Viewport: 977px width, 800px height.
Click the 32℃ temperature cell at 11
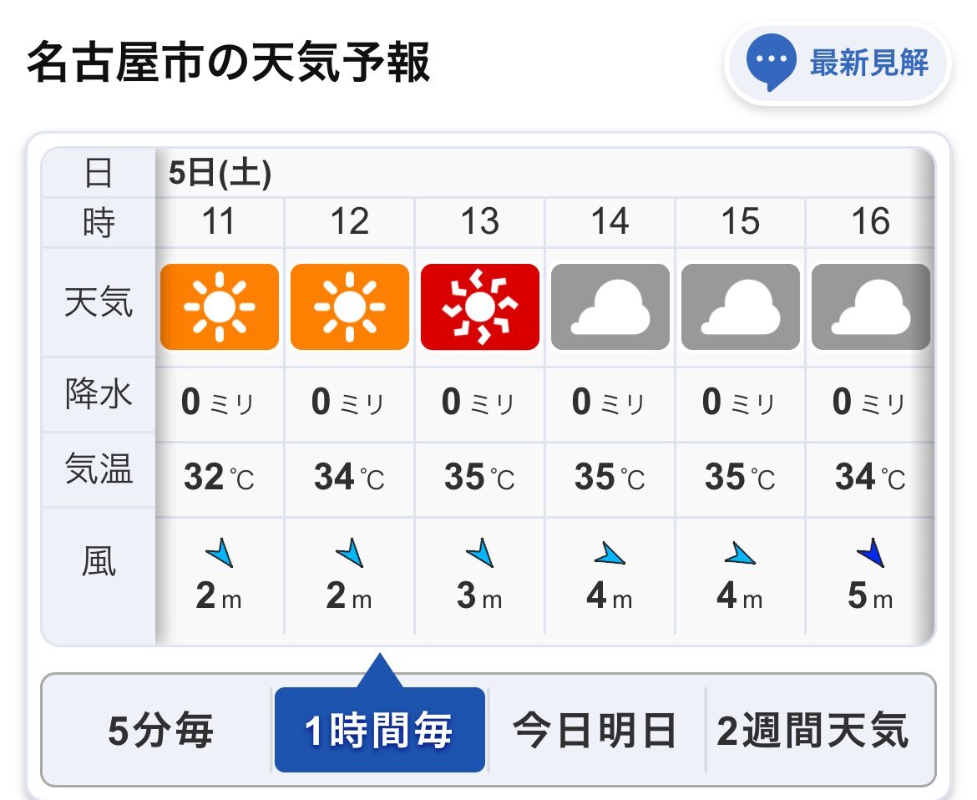pos(220,478)
